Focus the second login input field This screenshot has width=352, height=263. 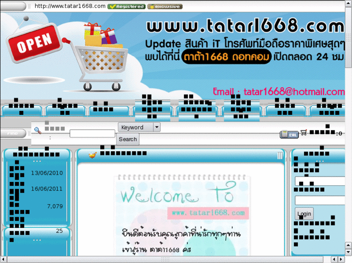point(320,200)
